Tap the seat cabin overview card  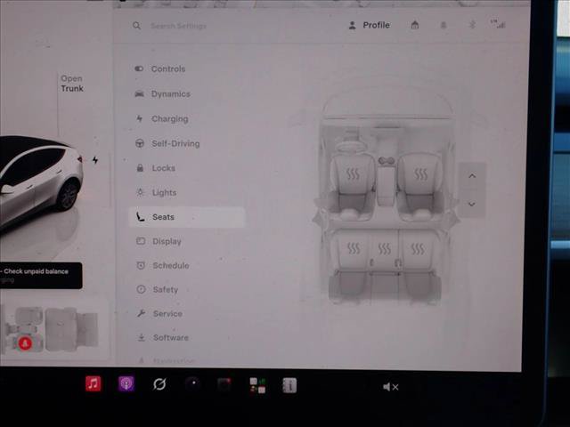54,330
